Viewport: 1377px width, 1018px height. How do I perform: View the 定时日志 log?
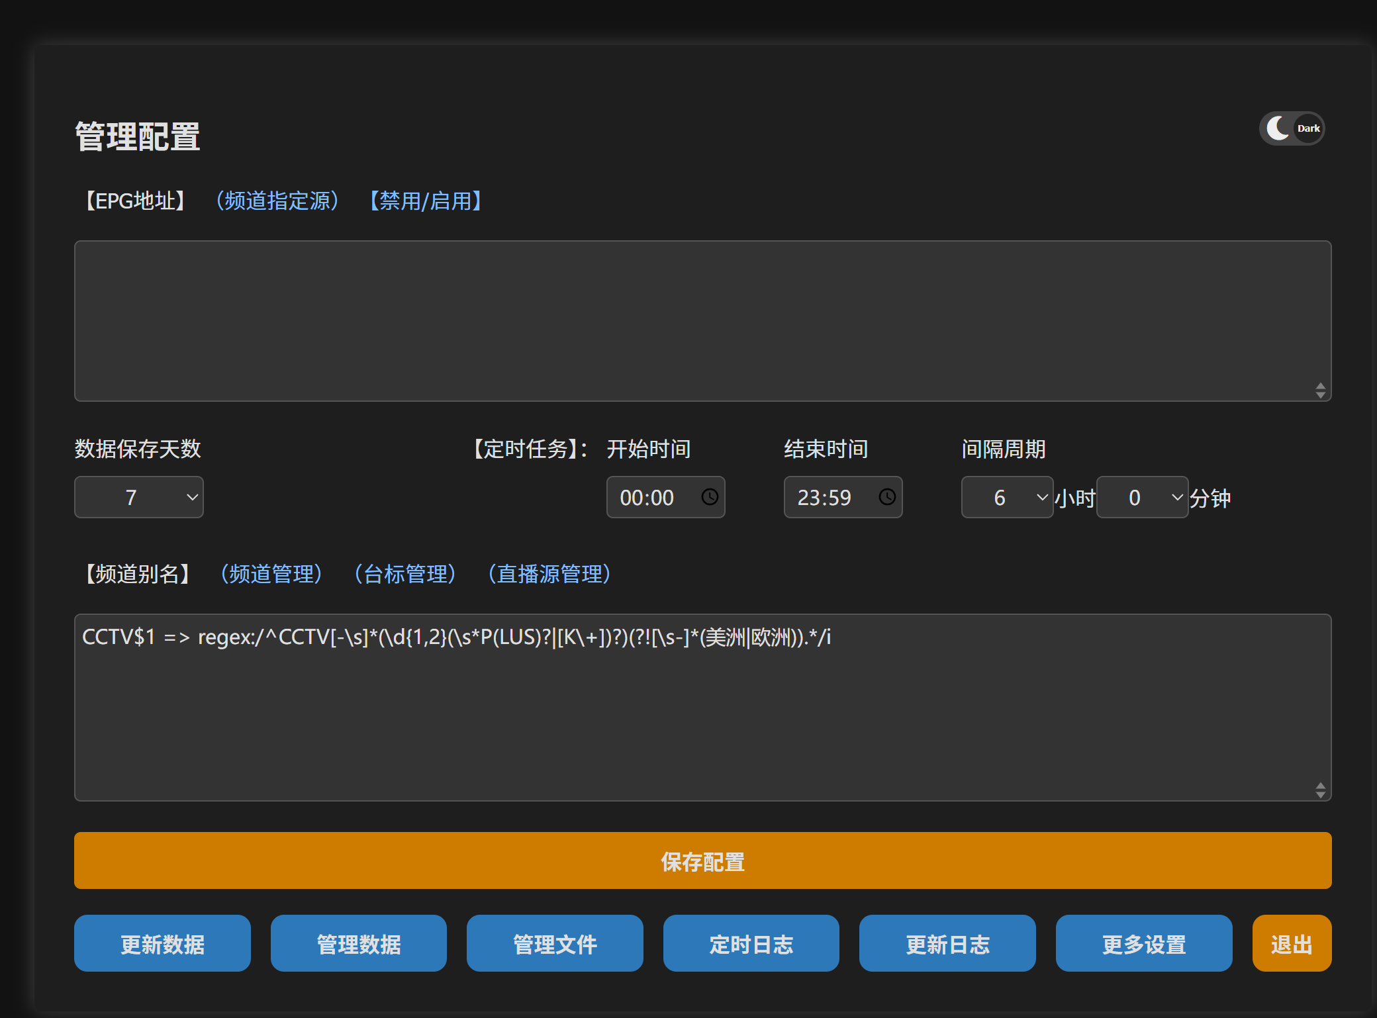(751, 943)
